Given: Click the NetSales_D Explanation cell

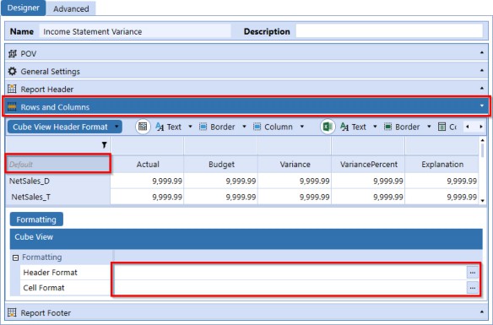Looking at the screenshot, I should coord(442,181).
